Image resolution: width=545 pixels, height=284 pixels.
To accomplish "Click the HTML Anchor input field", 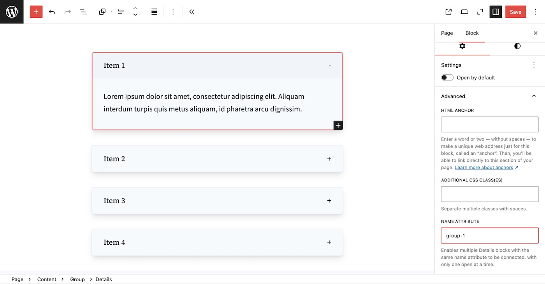I will [x=489, y=124].
